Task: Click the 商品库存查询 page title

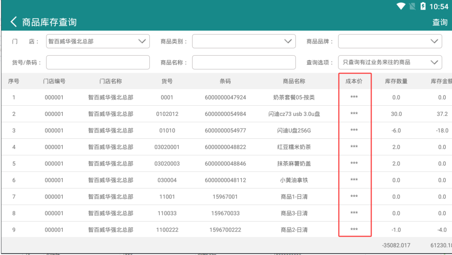Action: 49,22
